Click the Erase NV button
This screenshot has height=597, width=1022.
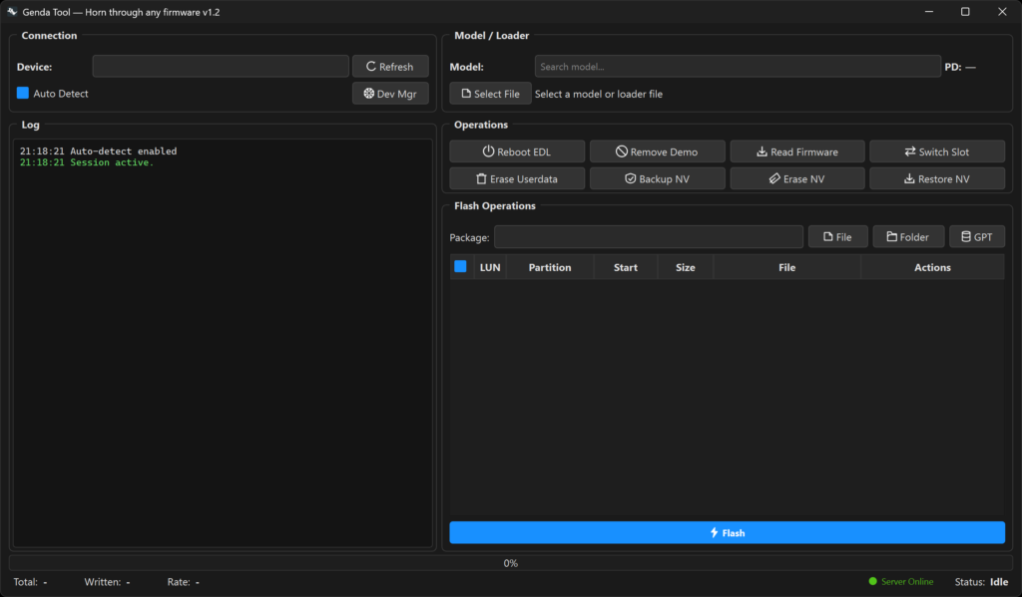point(796,178)
